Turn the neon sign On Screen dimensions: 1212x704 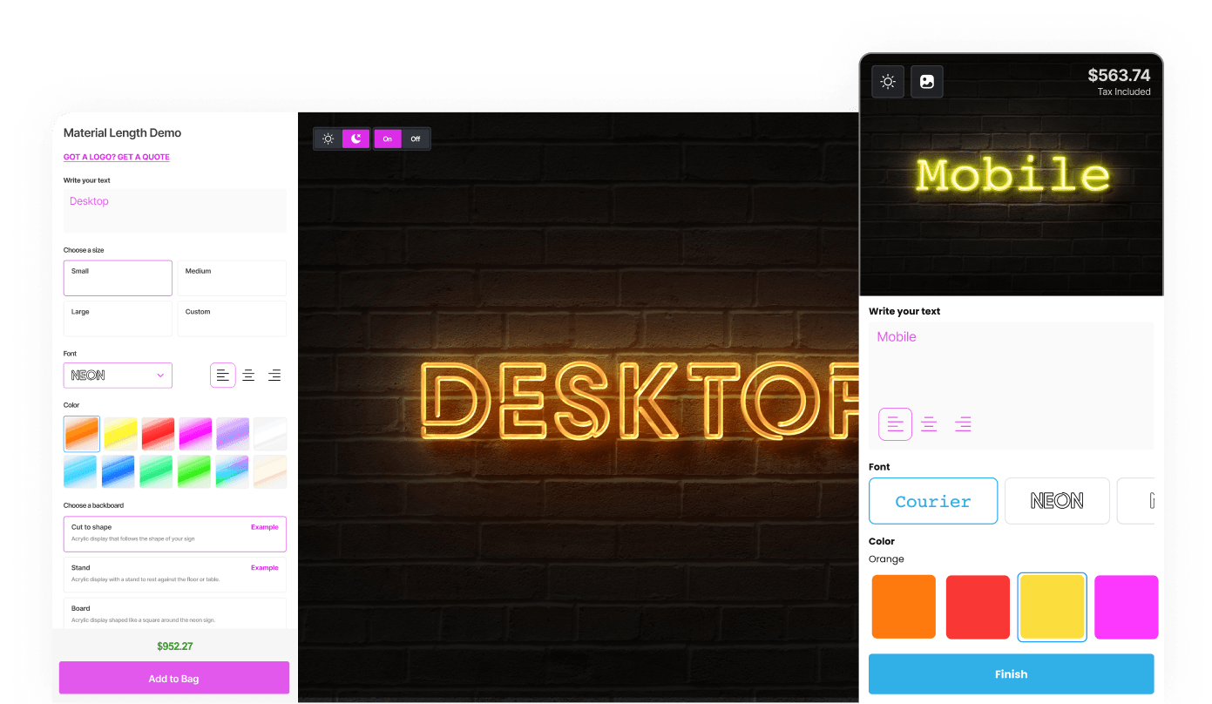(x=387, y=139)
